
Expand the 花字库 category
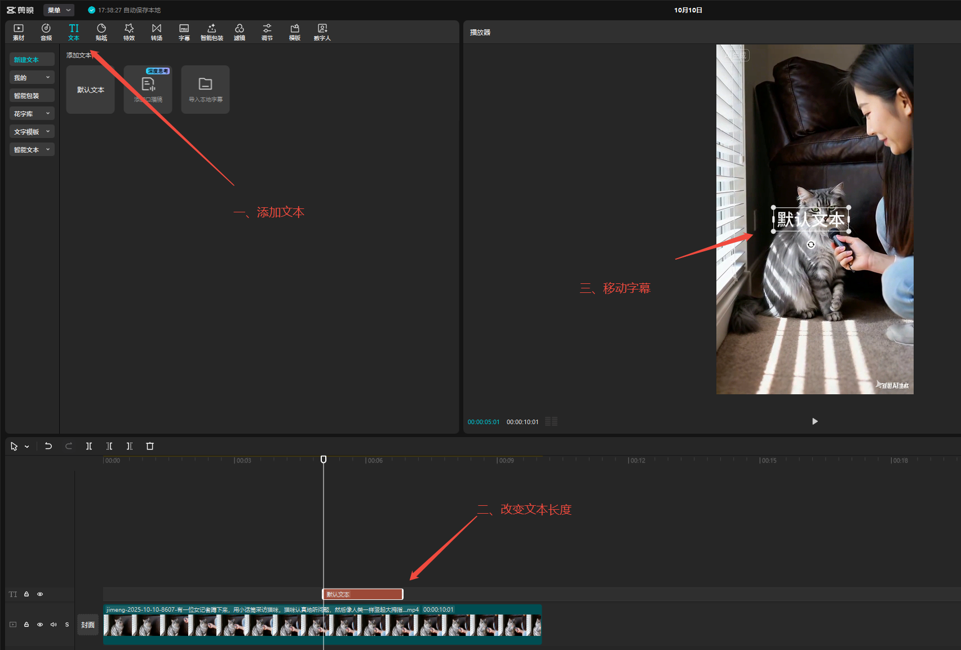pyautogui.click(x=32, y=114)
